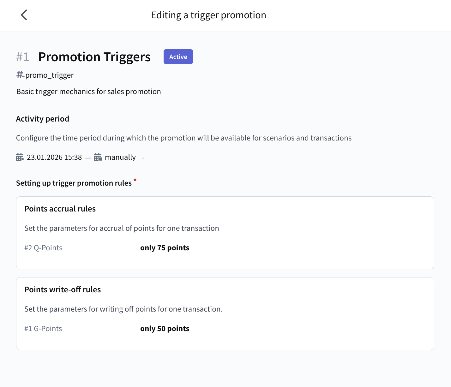Screen dimensions: 451x387
Task: Change start date 23.01.2026 15:38
Action: pyautogui.click(x=54, y=157)
